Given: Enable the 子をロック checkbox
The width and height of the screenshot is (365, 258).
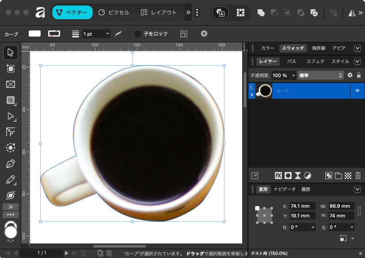Looking at the screenshot, I should (138, 34).
